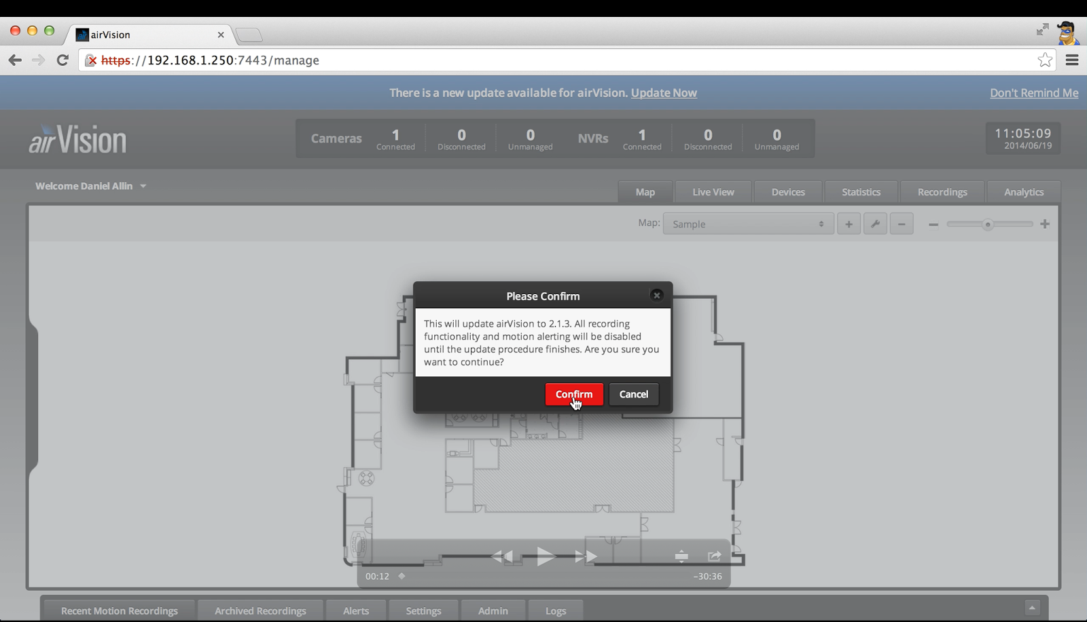This screenshot has width=1087, height=622.
Task: Dismiss with Don't Remind Me link
Action: 1034,93
